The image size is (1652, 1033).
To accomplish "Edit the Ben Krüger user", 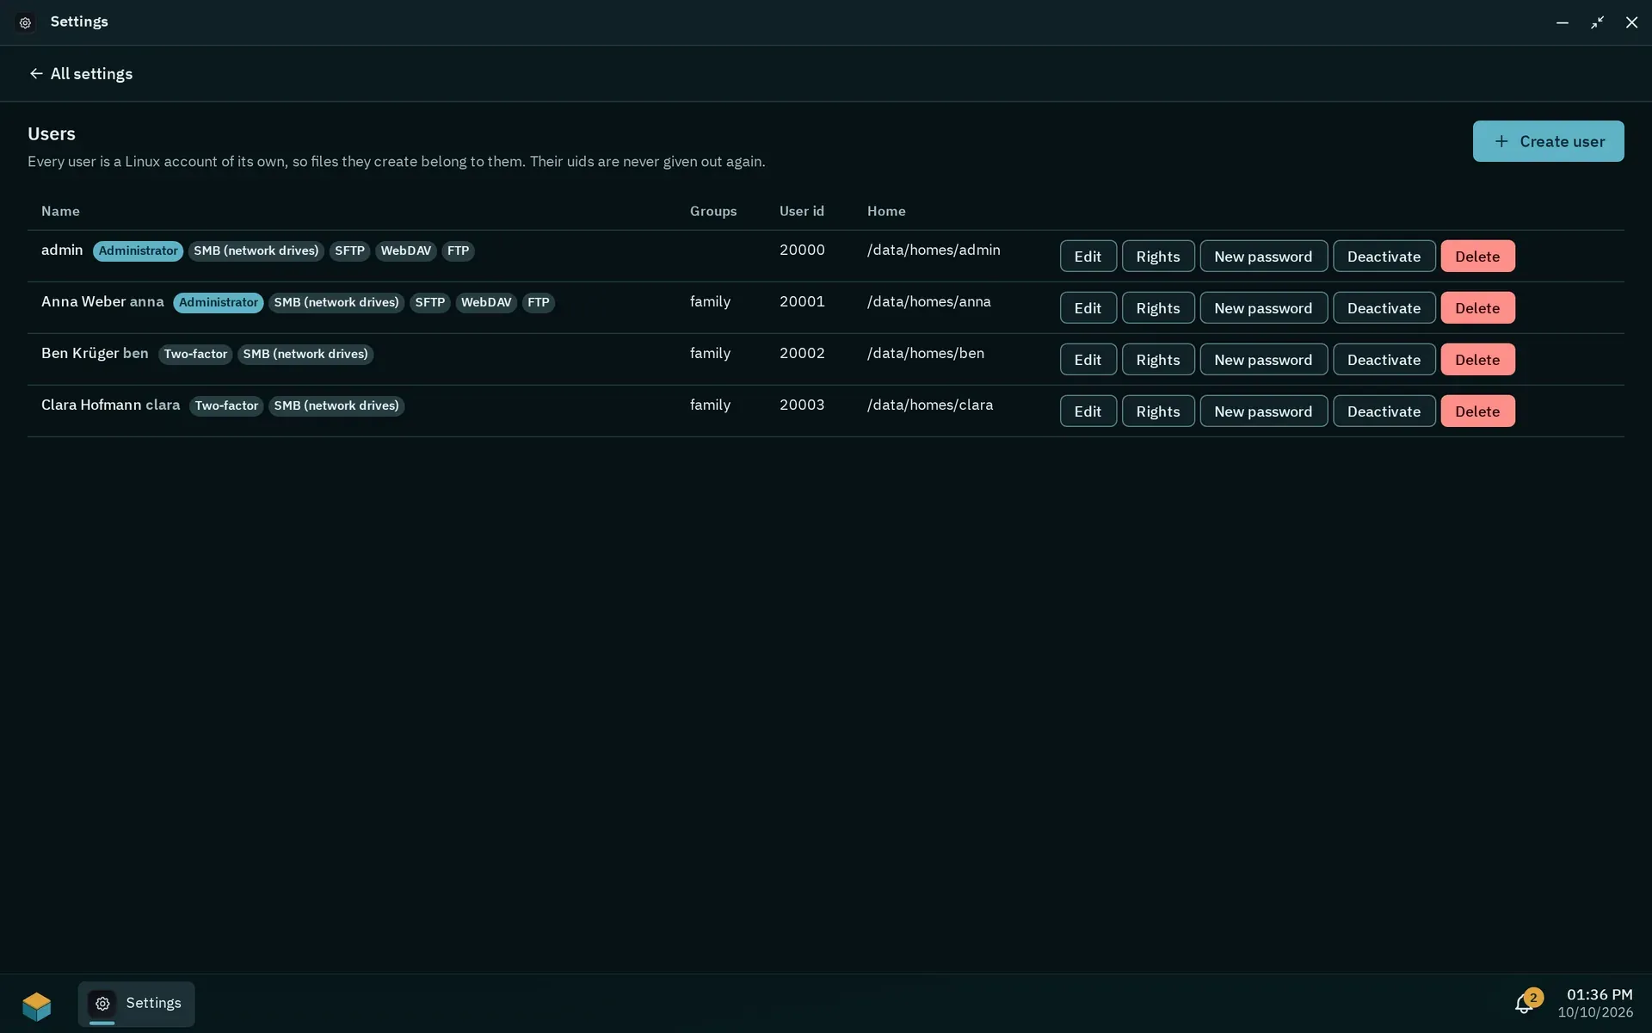I will [x=1088, y=360].
